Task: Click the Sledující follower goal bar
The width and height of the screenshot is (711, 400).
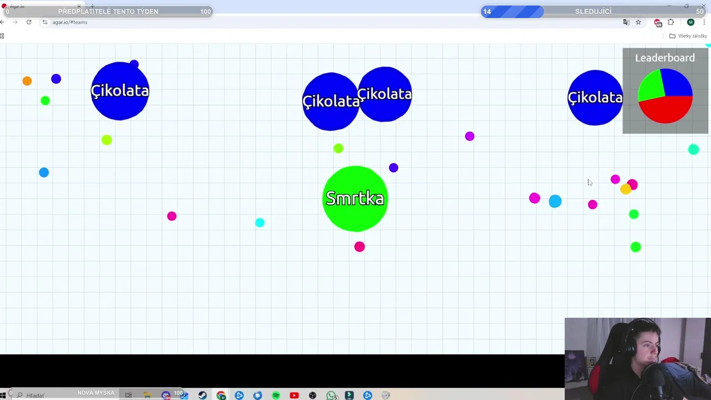Action: 594,11
